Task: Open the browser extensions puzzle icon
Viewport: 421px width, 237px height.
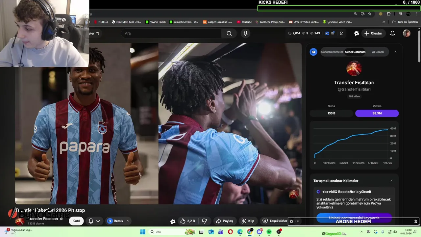Action: (389, 14)
